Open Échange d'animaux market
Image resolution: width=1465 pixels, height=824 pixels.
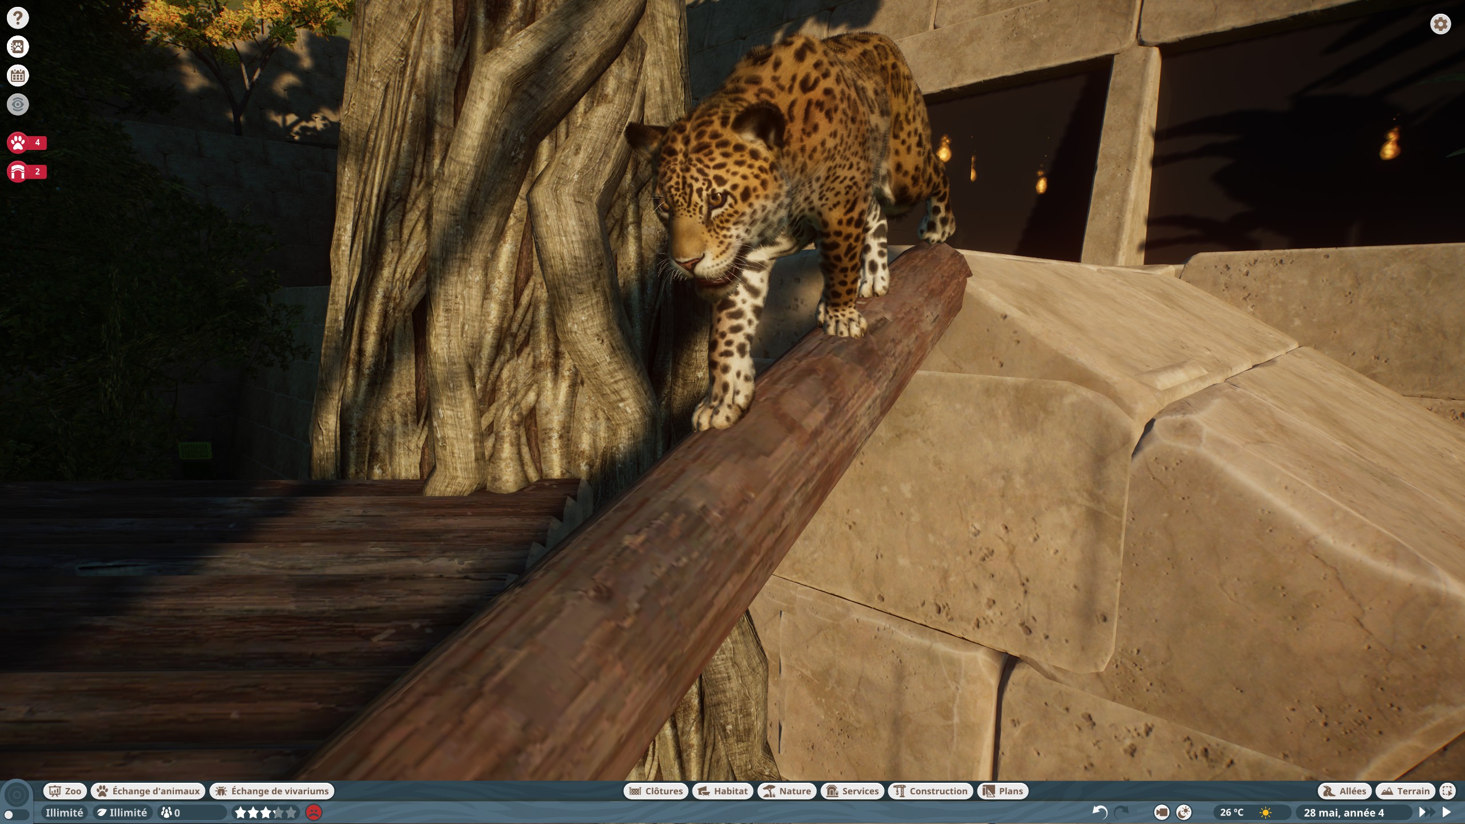coord(148,791)
